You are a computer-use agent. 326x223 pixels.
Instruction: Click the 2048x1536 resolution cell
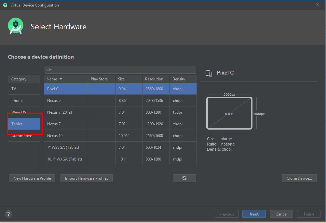click(x=156, y=101)
